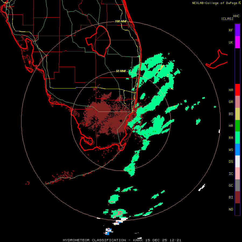Click the [CLAS] units label
242x242 pixels.
click(227, 19)
